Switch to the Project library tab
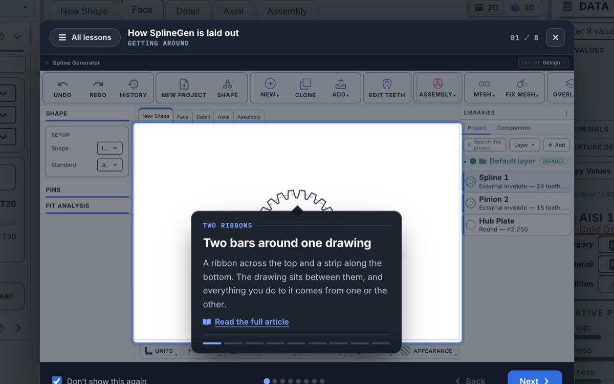 pyautogui.click(x=477, y=128)
